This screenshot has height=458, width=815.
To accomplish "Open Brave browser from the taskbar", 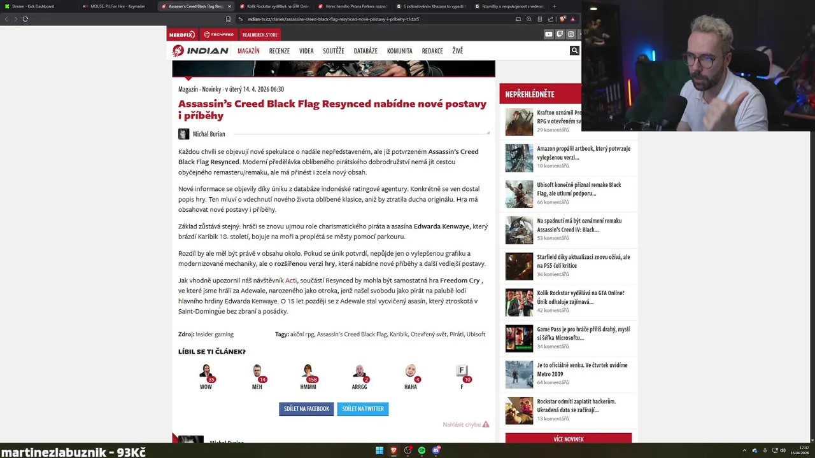I will pos(393,450).
